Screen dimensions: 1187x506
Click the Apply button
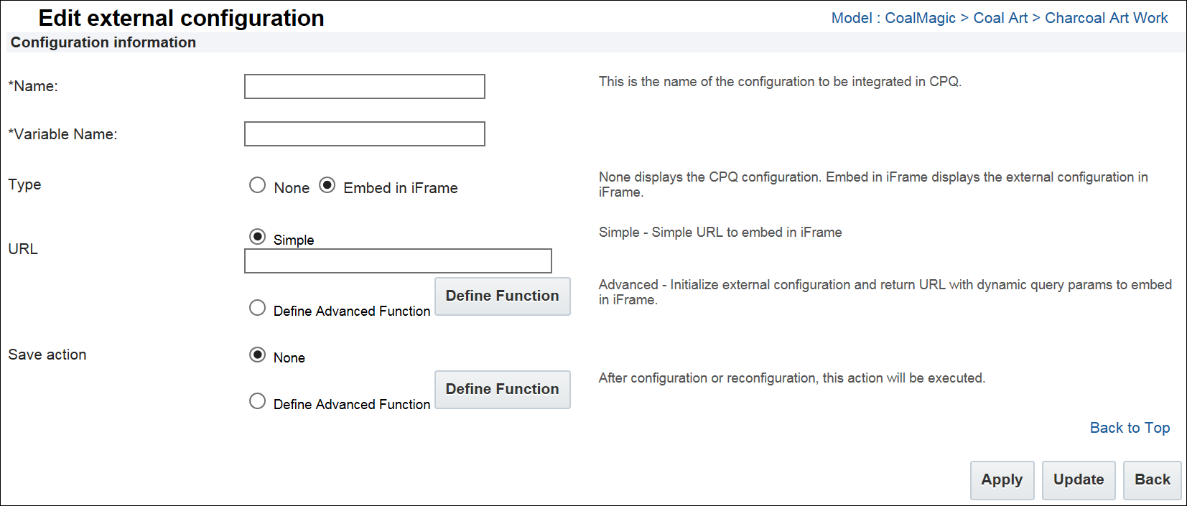1002,480
